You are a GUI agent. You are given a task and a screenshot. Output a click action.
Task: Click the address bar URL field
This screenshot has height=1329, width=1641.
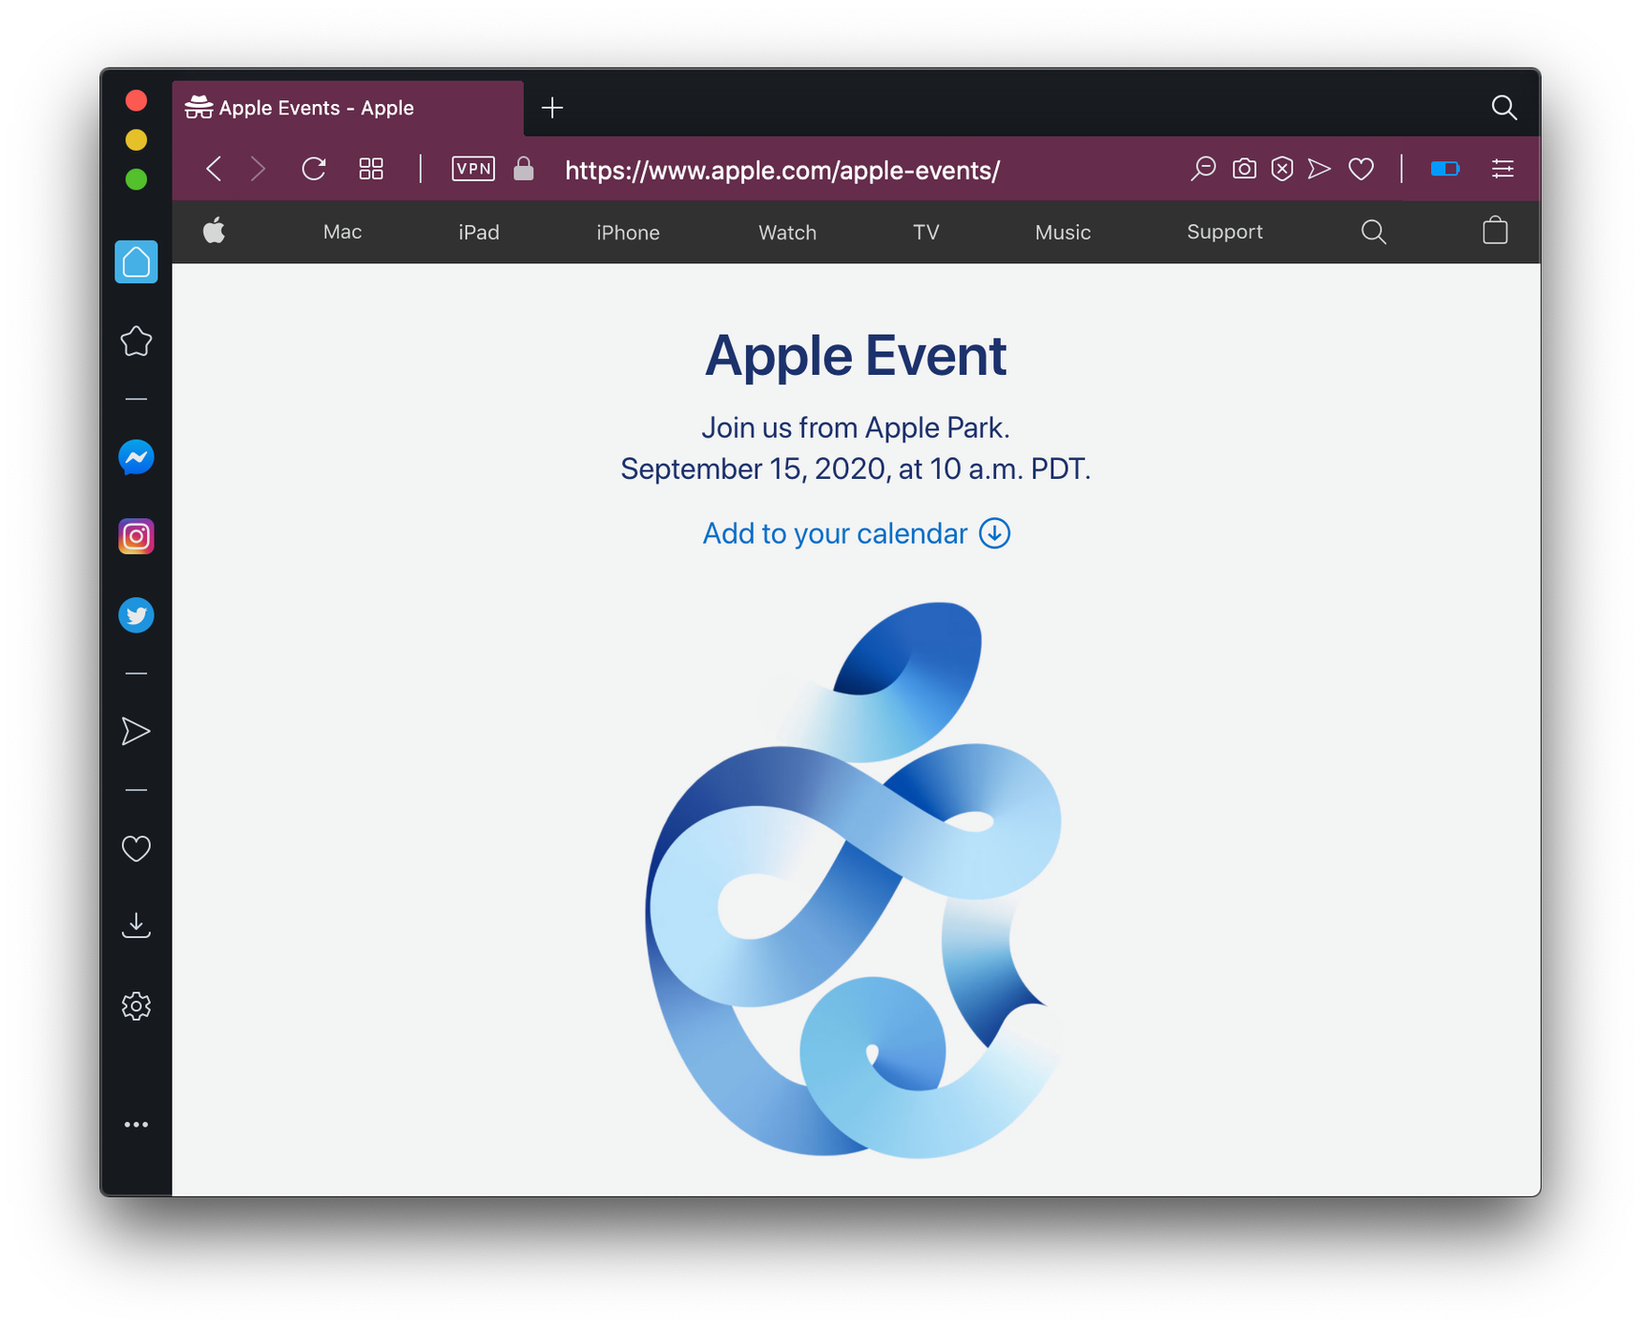pos(782,171)
